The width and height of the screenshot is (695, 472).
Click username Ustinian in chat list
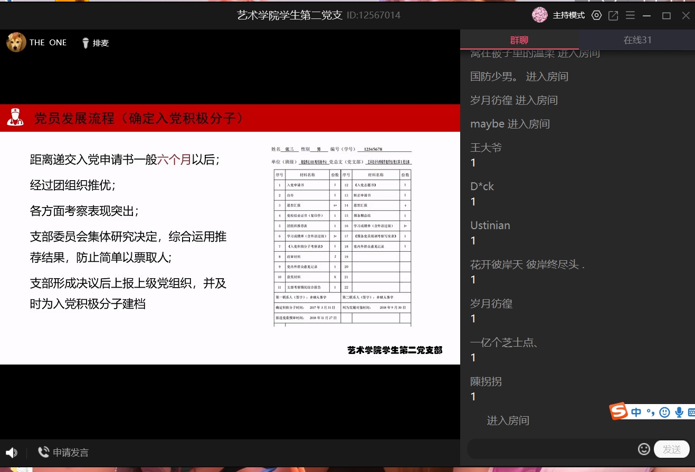[490, 225]
